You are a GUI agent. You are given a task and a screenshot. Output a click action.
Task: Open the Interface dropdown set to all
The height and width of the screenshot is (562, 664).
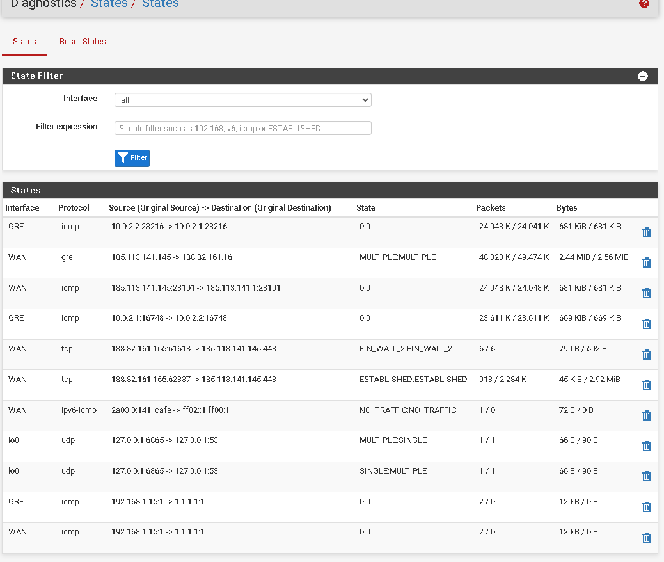(242, 100)
